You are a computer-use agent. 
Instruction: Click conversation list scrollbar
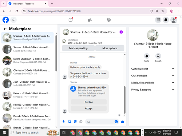pos(56,53)
